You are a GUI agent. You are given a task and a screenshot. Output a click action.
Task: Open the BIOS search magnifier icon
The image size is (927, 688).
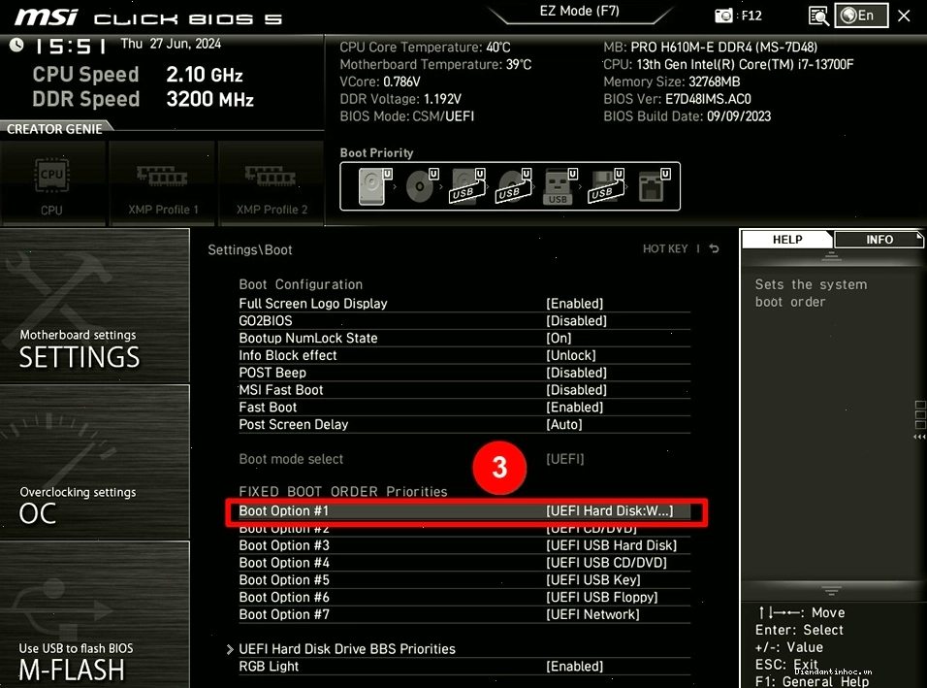(x=818, y=16)
